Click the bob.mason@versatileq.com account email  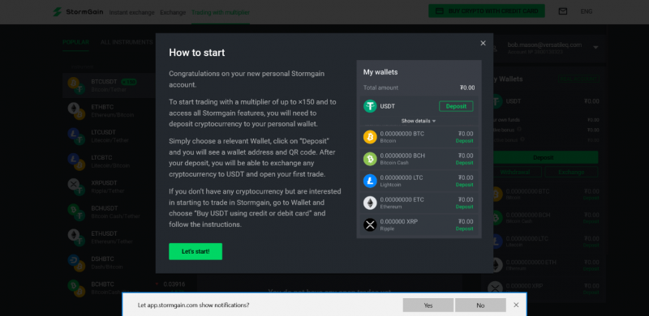pyautogui.click(x=544, y=45)
